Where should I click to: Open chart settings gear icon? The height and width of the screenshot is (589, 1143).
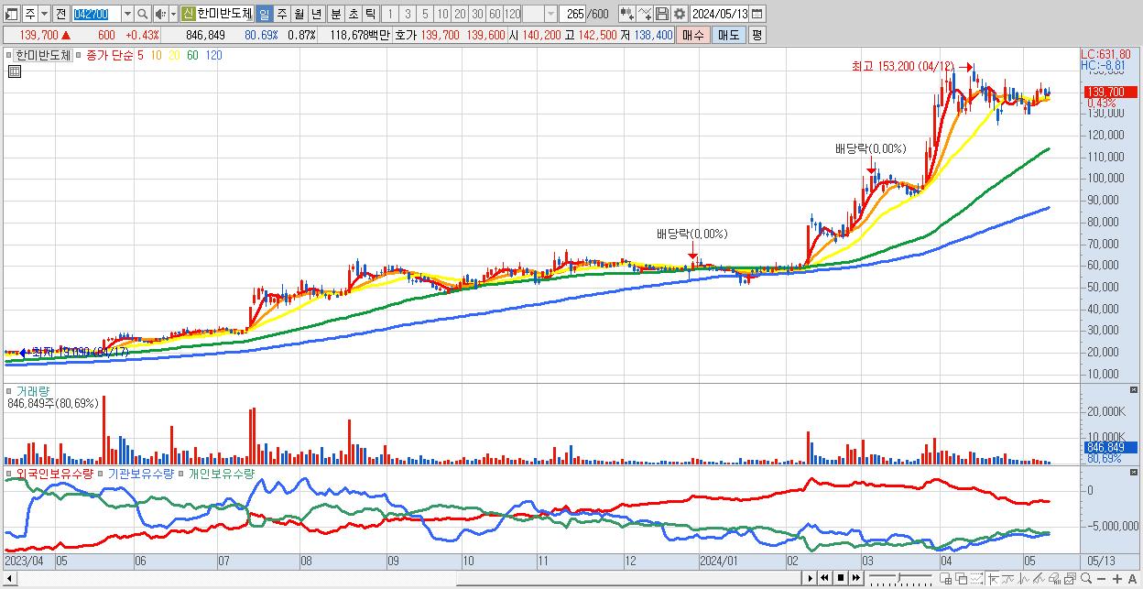click(x=679, y=14)
